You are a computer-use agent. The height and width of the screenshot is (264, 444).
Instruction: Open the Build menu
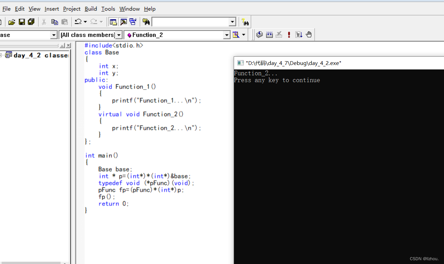[x=91, y=9]
